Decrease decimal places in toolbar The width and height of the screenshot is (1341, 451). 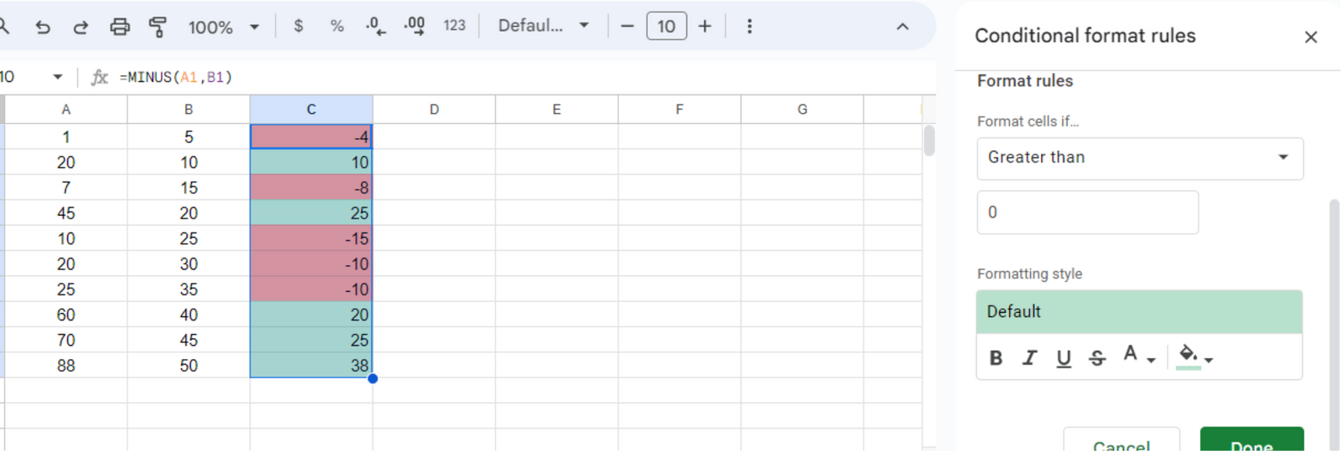coord(375,26)
